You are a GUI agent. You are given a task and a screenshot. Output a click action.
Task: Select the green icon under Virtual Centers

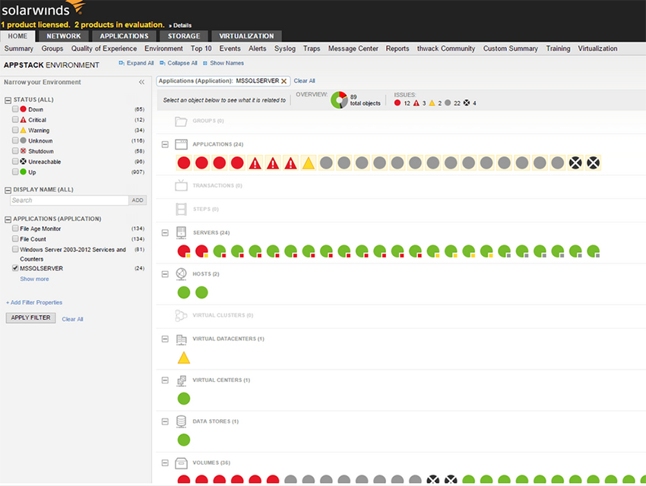click(184, 399)
